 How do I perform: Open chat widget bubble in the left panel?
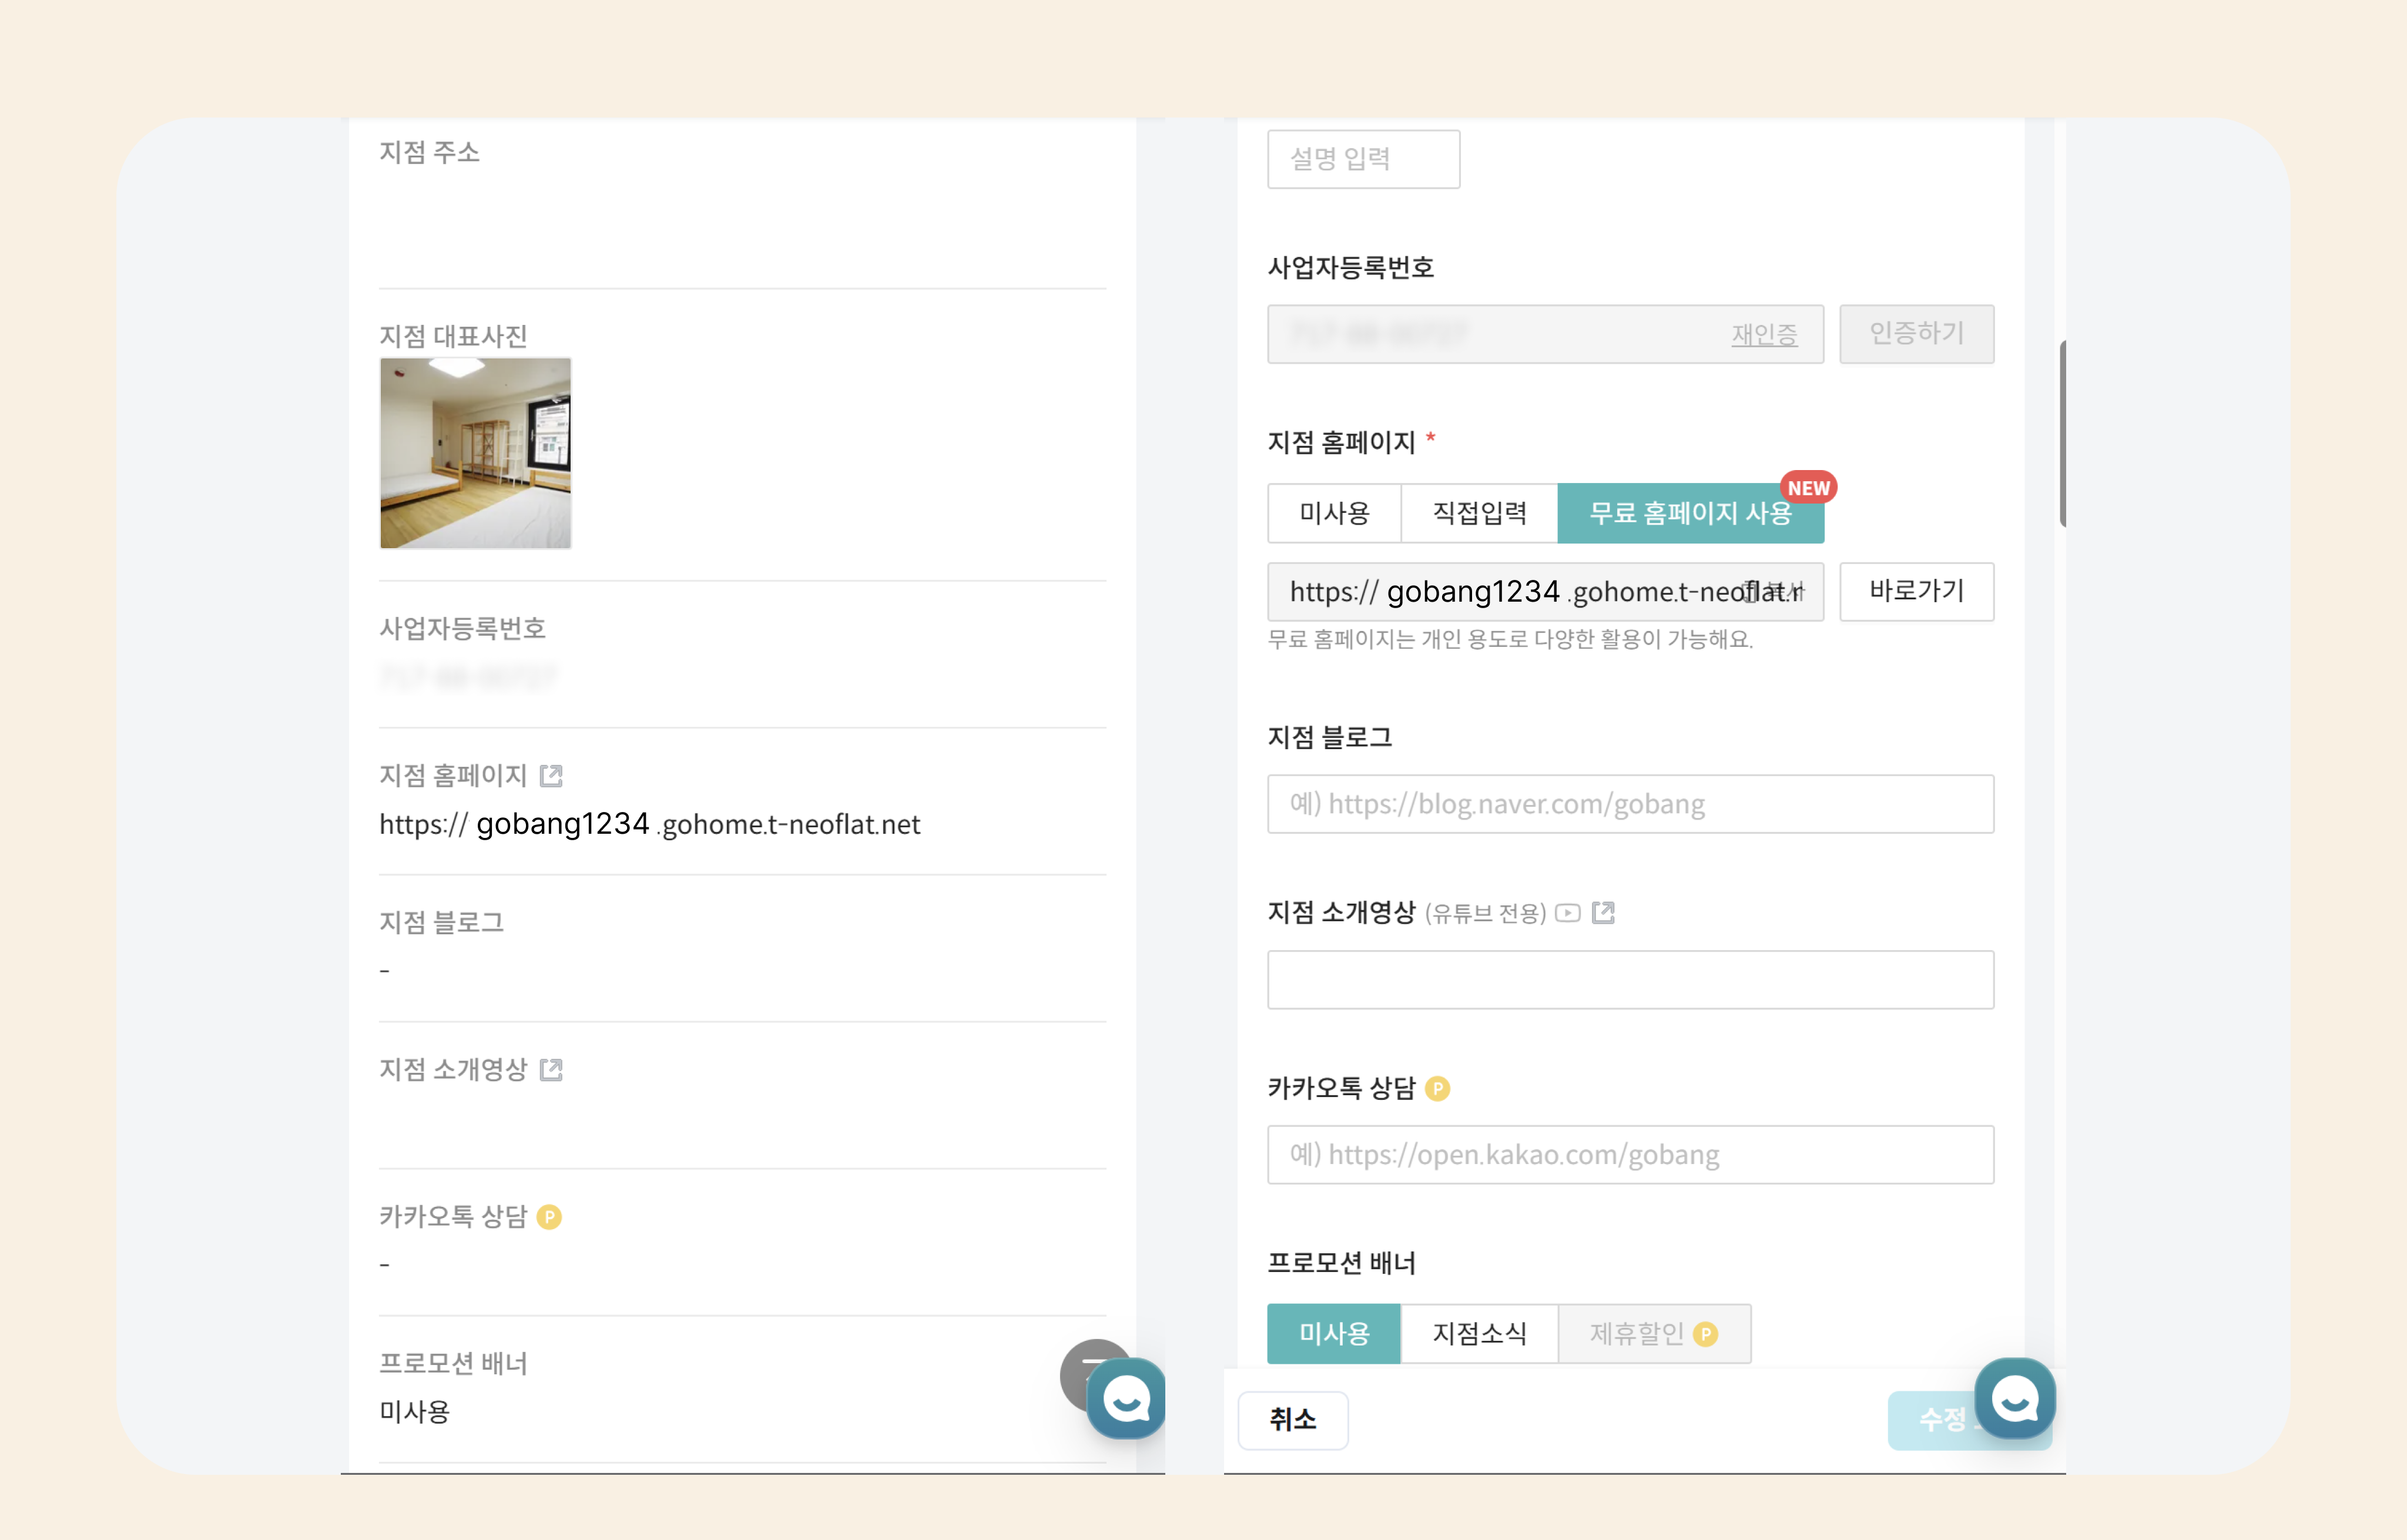(1127, 1399)
